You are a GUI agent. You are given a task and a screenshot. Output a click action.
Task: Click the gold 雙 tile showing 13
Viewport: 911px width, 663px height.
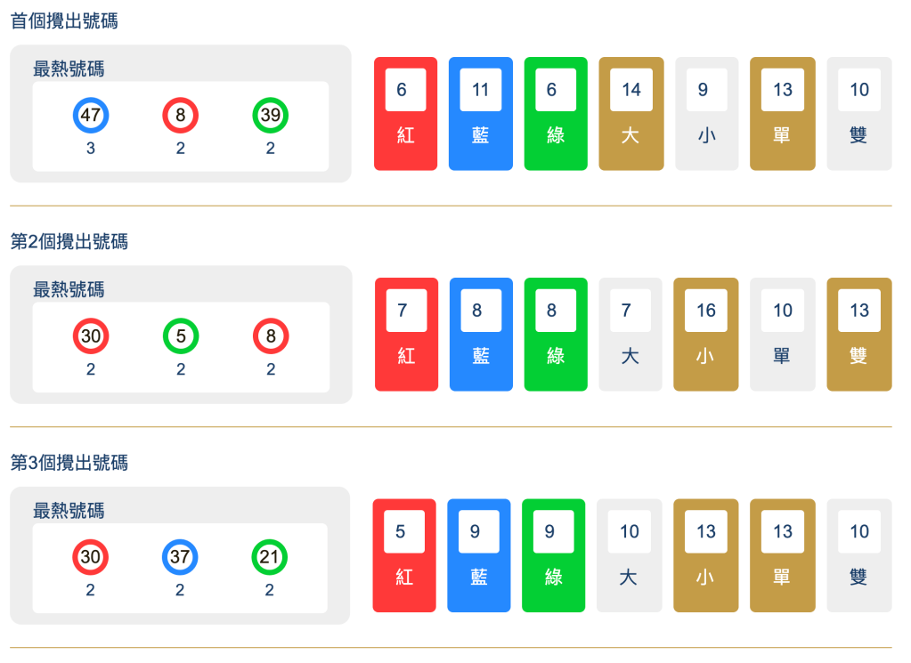coord(859,335)
